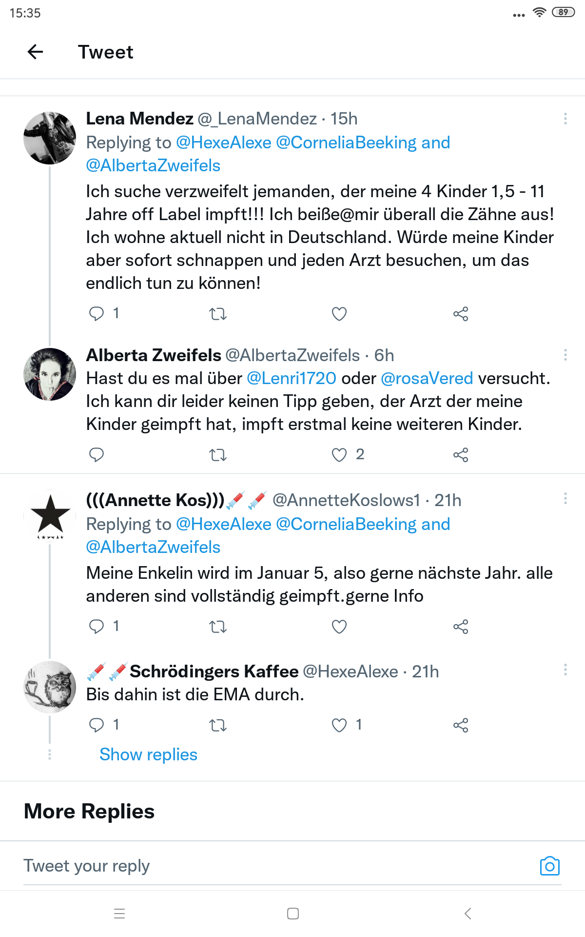Share Annette Kos's tweet

click(460, 627)
